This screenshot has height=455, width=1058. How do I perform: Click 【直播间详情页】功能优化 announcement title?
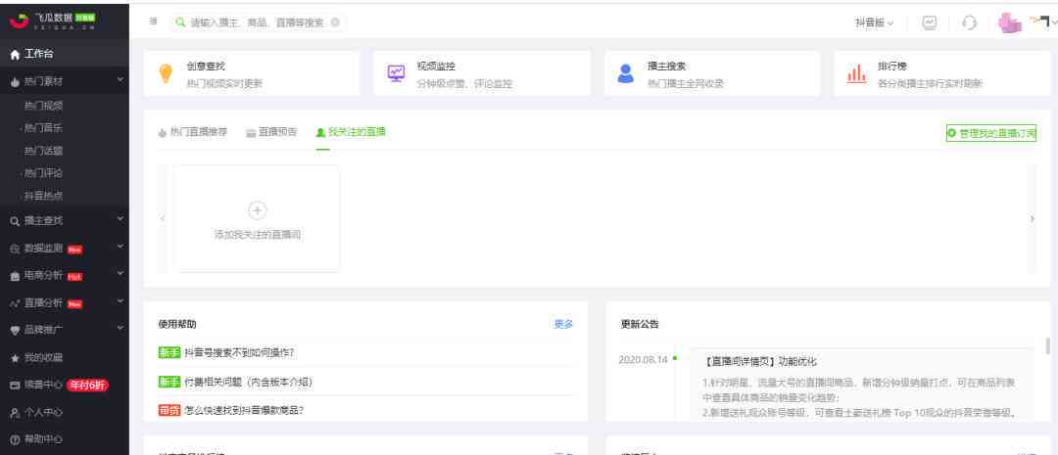pyautogui.click(x=760, y=361)
